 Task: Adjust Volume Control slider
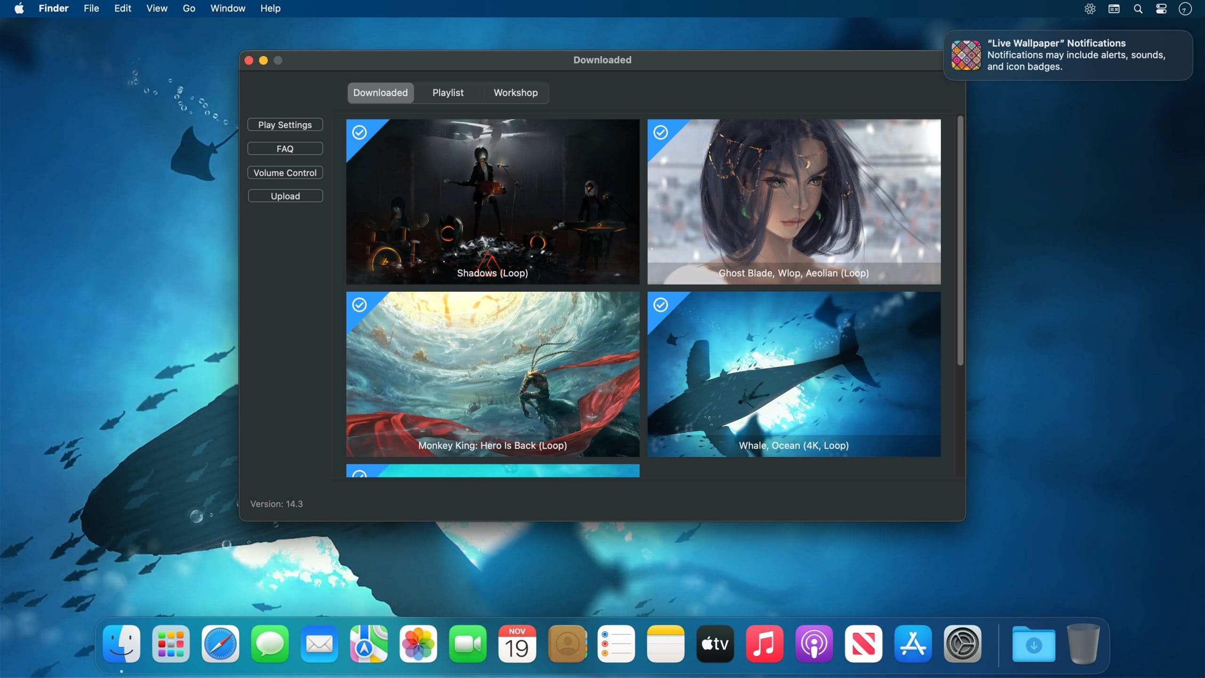[285, 172]
